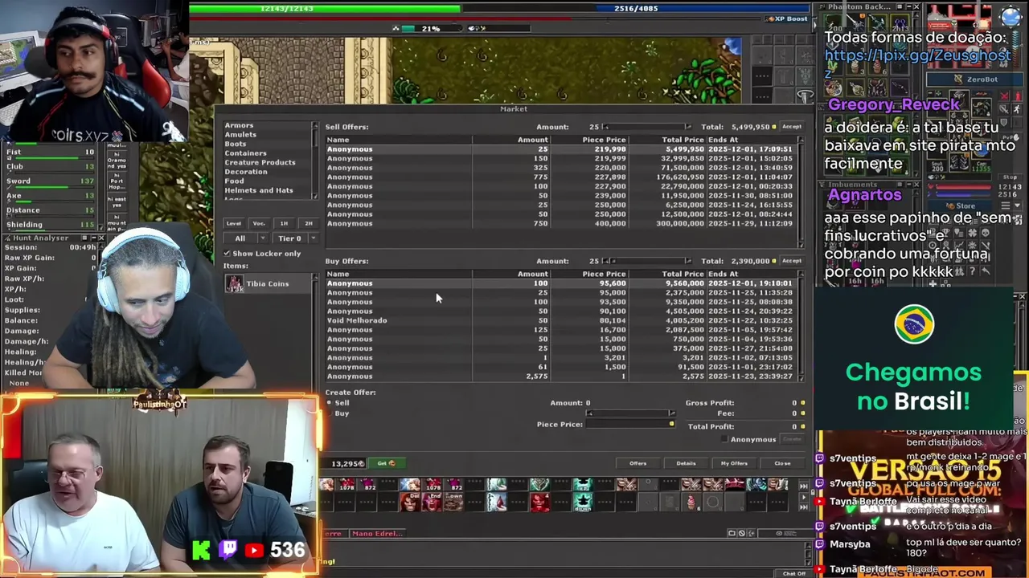Select the Decoration category
1029x578 pixels.
(x=246, y=172)
